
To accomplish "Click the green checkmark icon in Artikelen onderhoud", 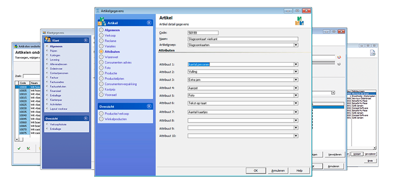I will click(x=19, y=149).
